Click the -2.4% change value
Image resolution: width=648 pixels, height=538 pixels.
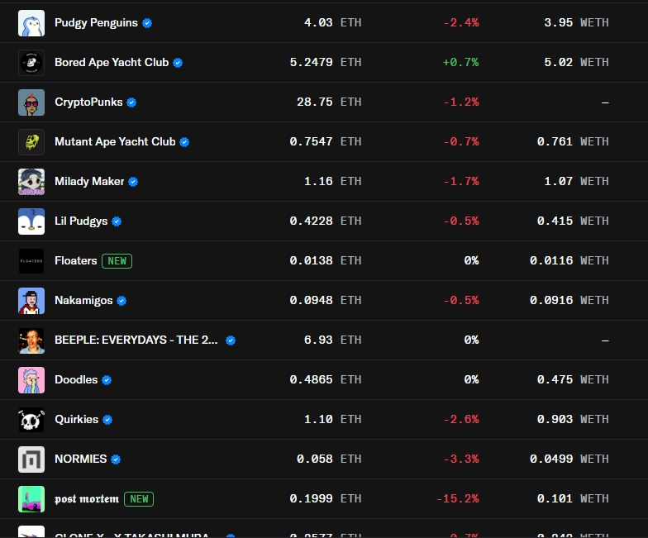pyautogui.click(x=461, y=23)
